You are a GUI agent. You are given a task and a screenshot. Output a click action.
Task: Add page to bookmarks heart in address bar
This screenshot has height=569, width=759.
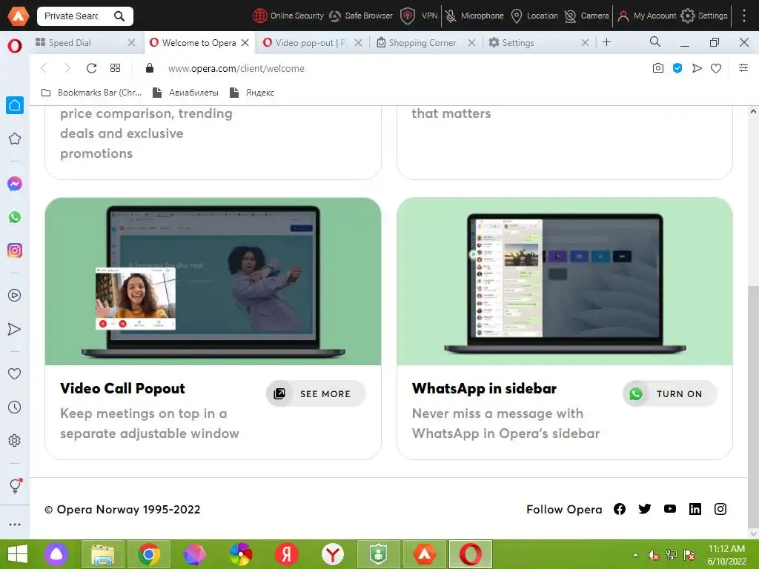(x=716, y=68)
